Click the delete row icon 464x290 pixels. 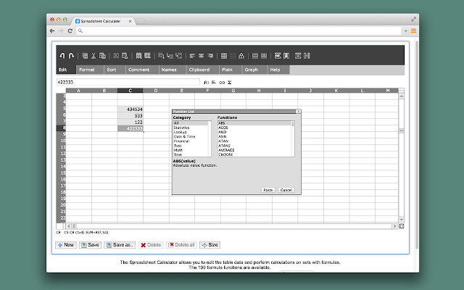pos(298,56)
